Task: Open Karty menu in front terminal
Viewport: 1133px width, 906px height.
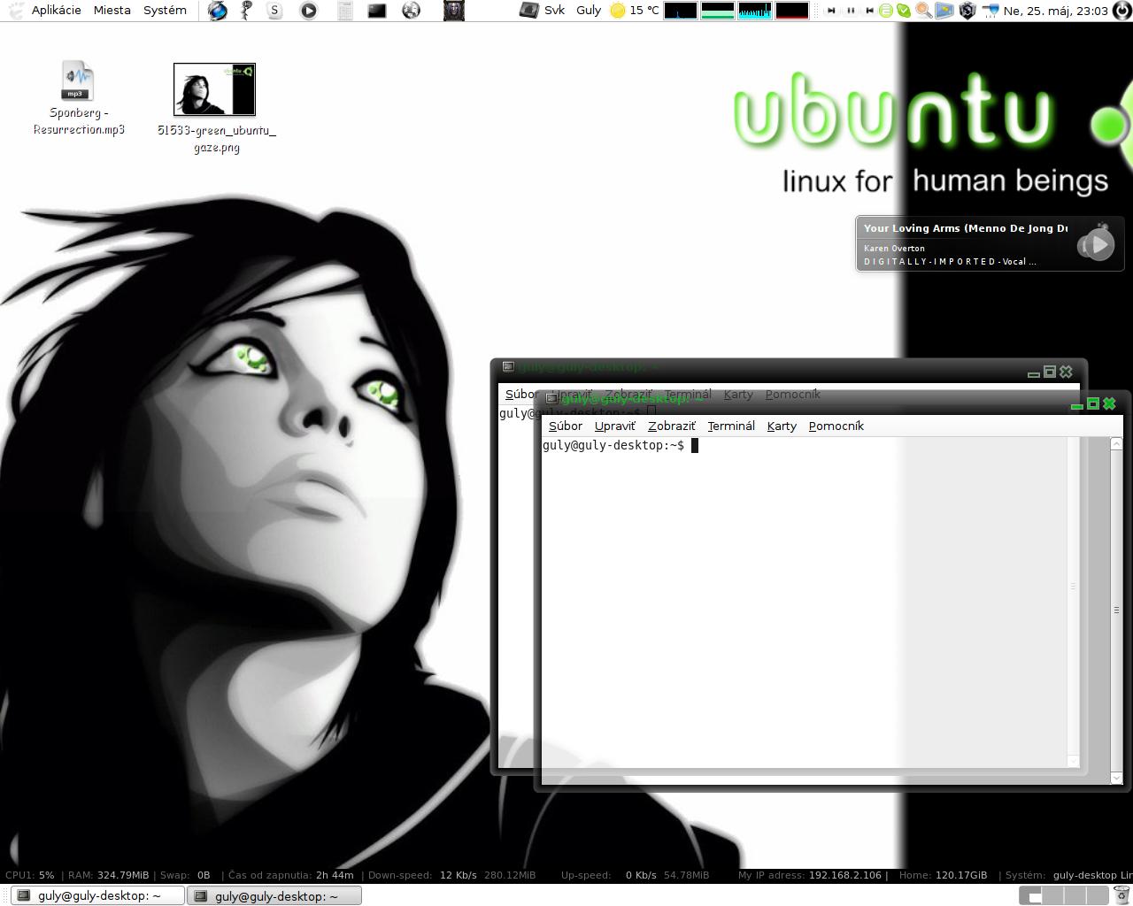Action: (782, 426)
